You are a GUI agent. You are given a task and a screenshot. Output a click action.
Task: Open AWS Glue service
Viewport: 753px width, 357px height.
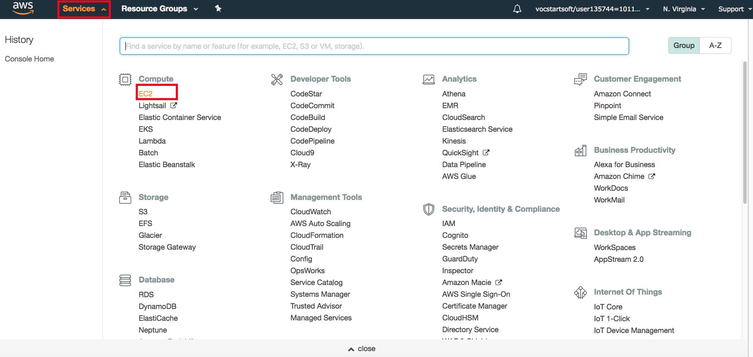pyautogui.click(x=459, y=176)
